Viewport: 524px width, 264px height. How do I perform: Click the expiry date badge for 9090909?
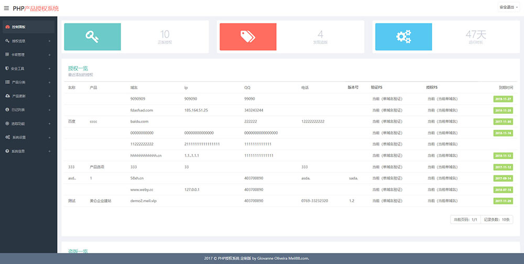503,99
